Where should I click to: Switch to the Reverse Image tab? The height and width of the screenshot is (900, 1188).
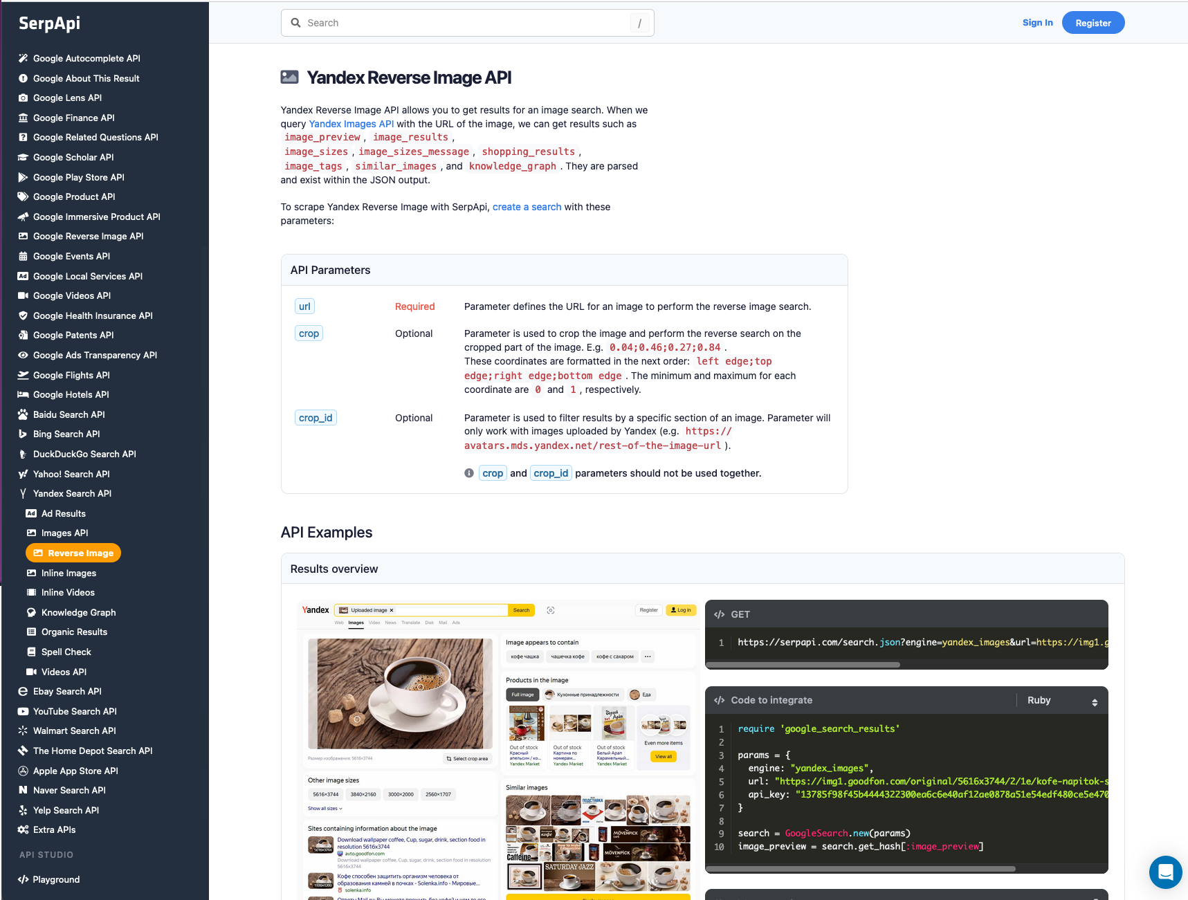click(73, 553)
